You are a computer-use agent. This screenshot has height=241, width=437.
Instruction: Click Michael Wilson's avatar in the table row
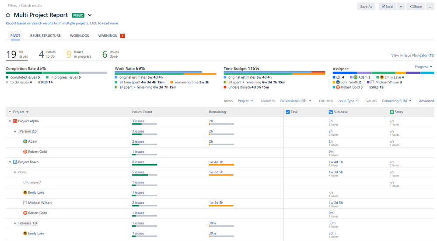pos(25,203)
